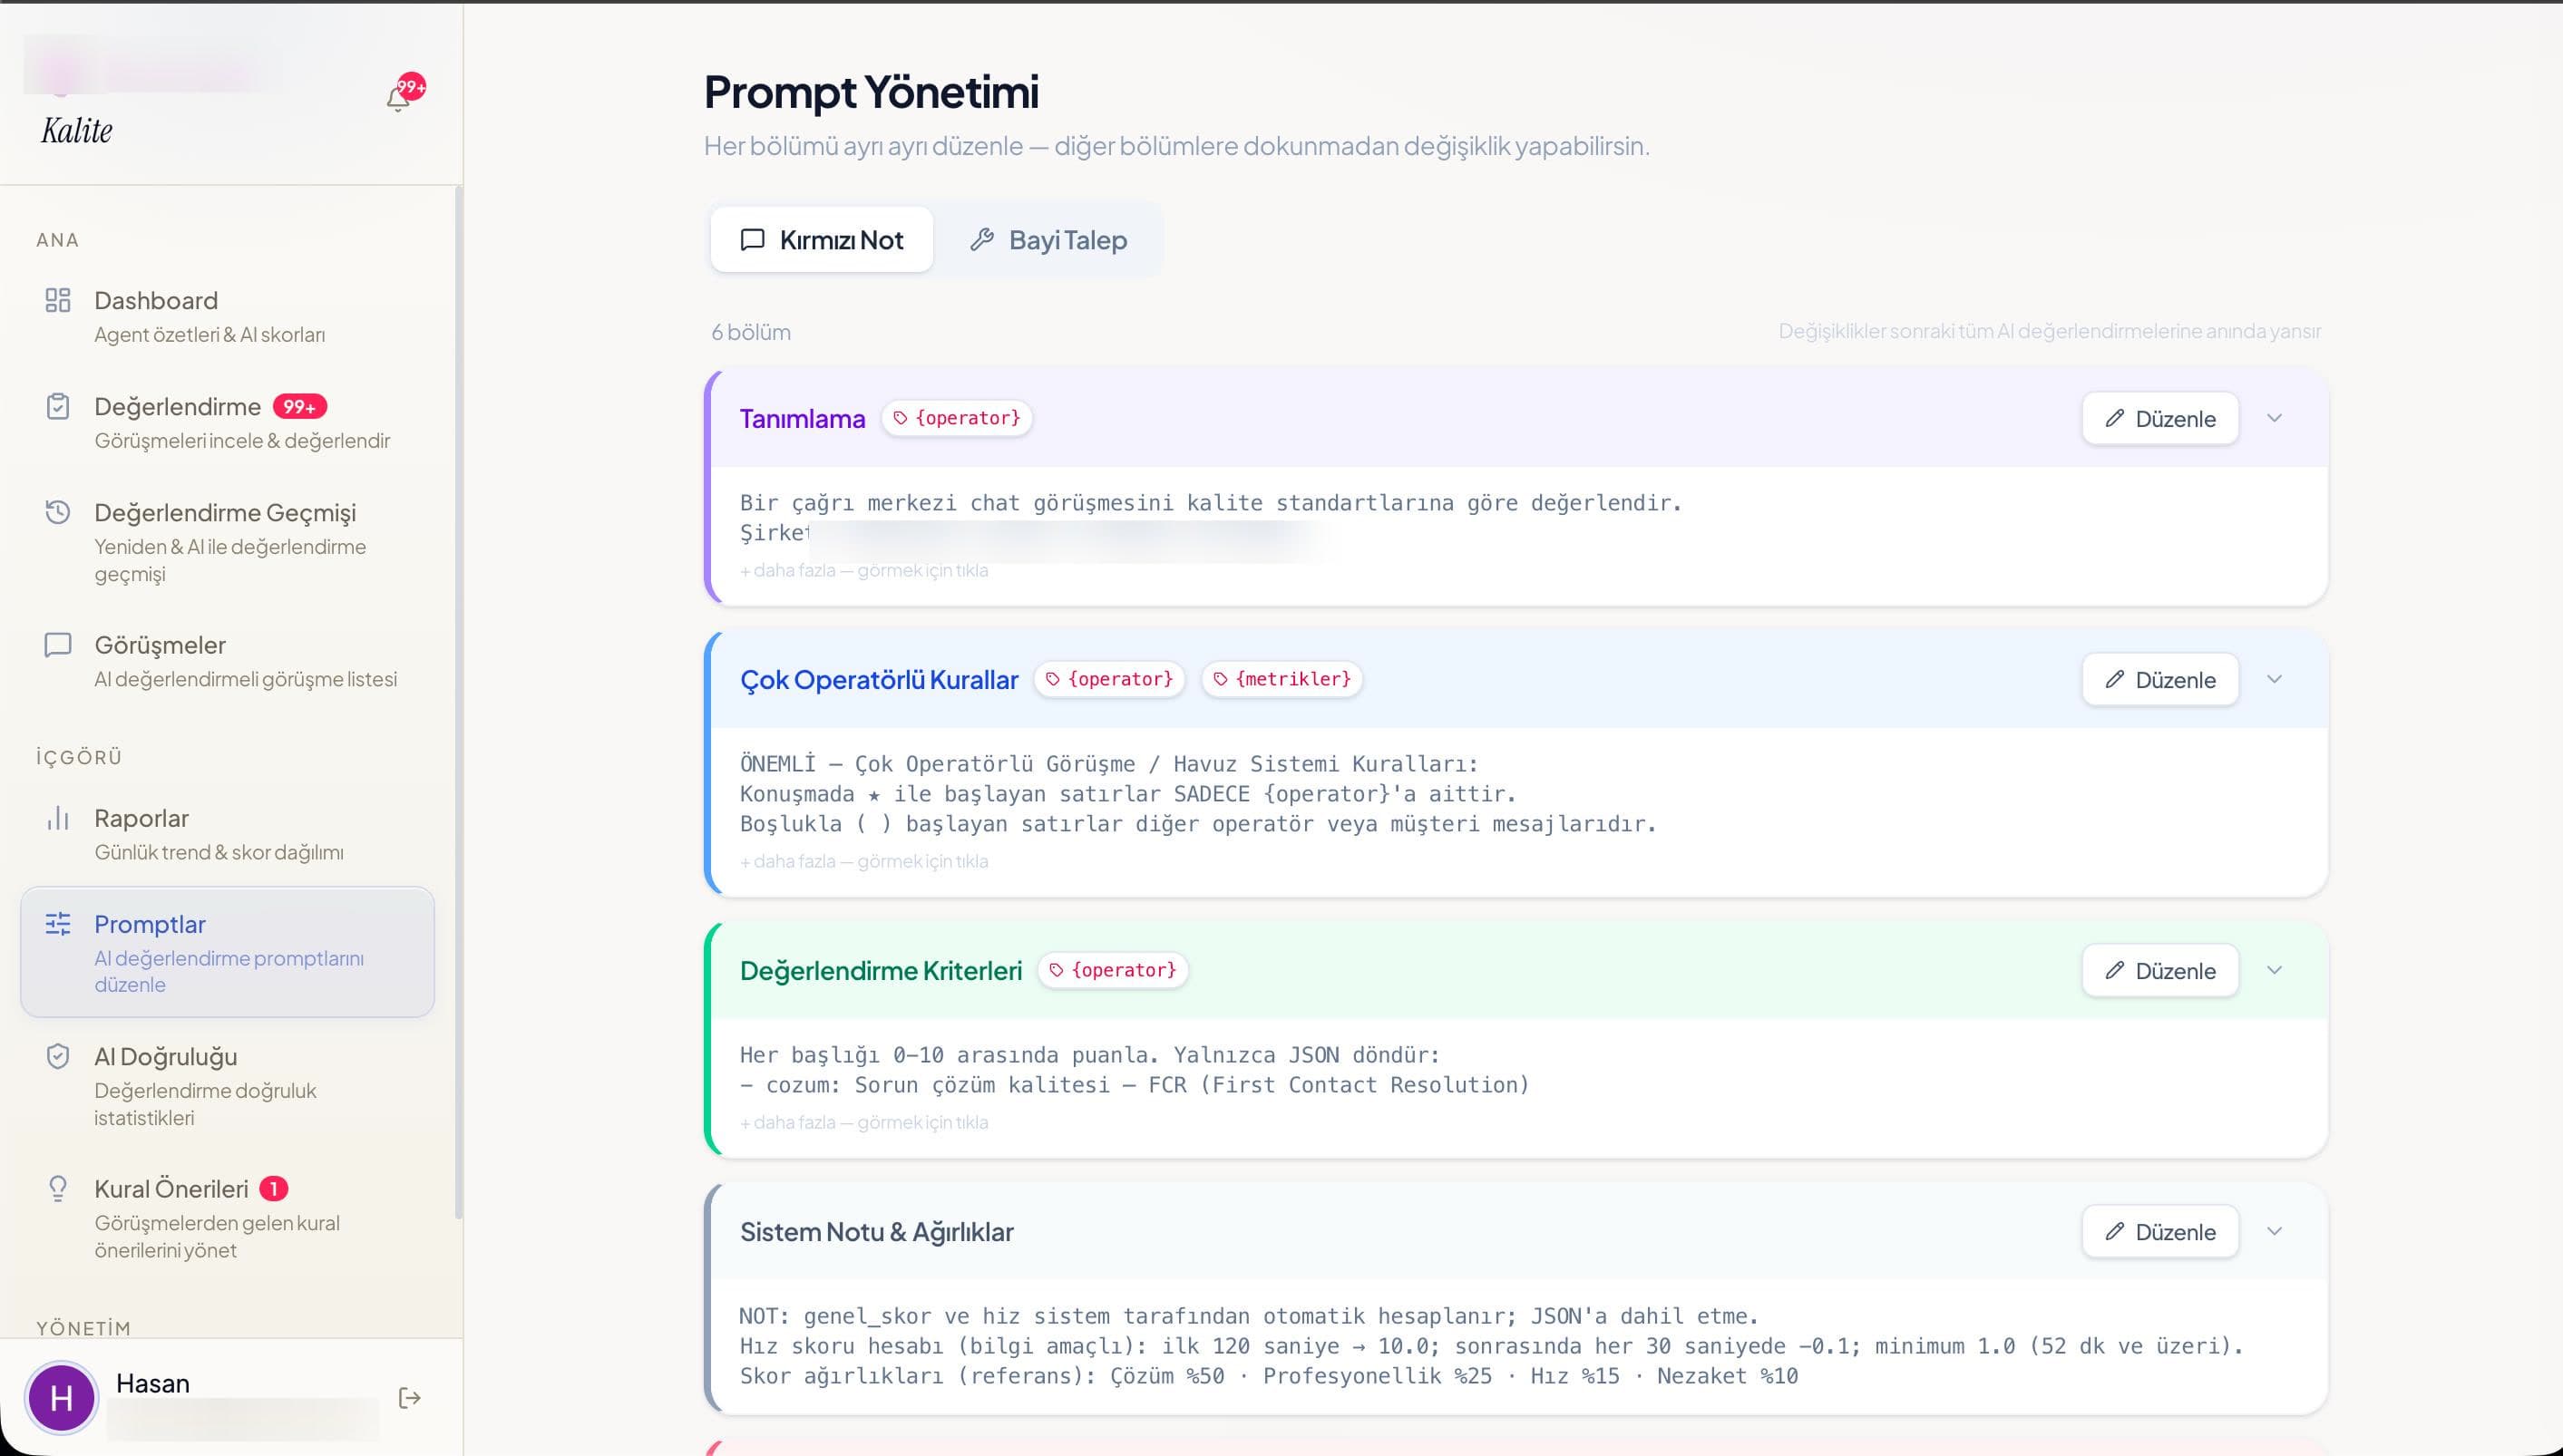Expand the Çok Operatörlü Kurallar chevron
Image resolution: width=2563 pixels, height=1456 pixels.
[x=2274, y=679]
